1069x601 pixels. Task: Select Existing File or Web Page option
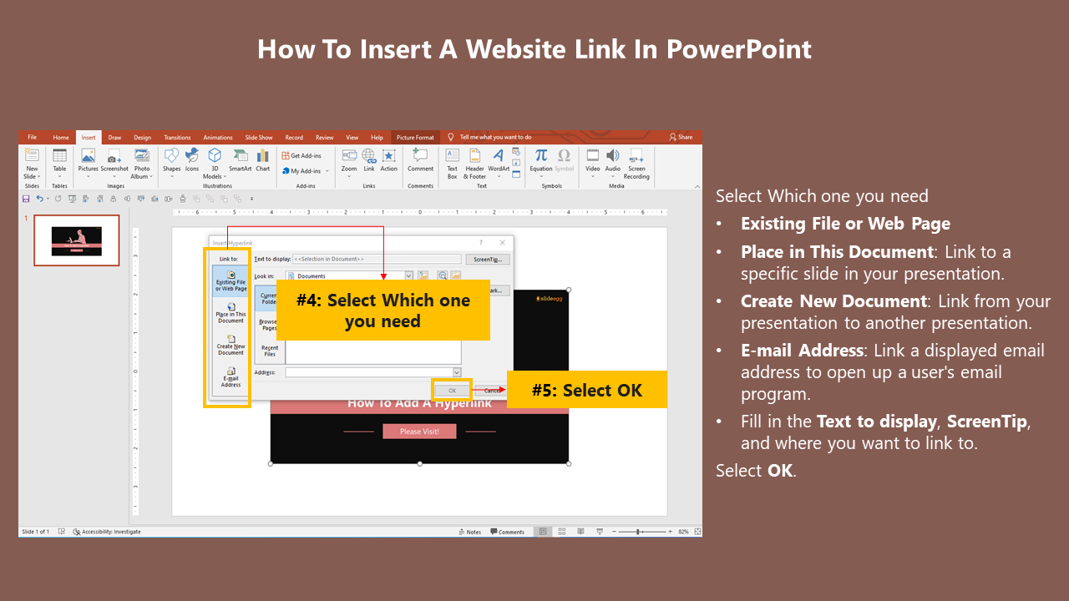point(231,281)
